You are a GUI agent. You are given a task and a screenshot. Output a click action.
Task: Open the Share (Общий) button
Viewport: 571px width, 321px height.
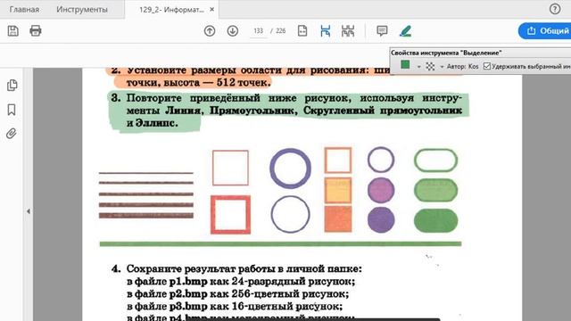point(545,31)
